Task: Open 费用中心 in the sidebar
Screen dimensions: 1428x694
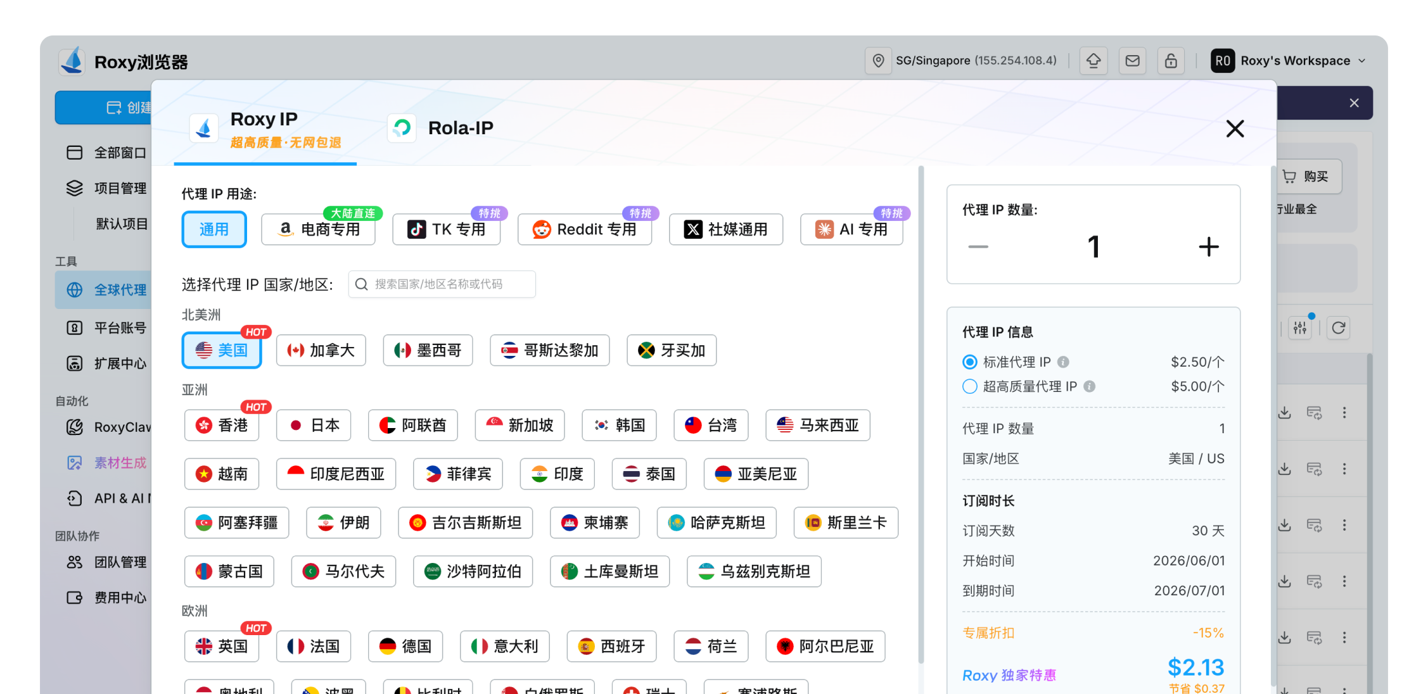Action: point(106,598)
